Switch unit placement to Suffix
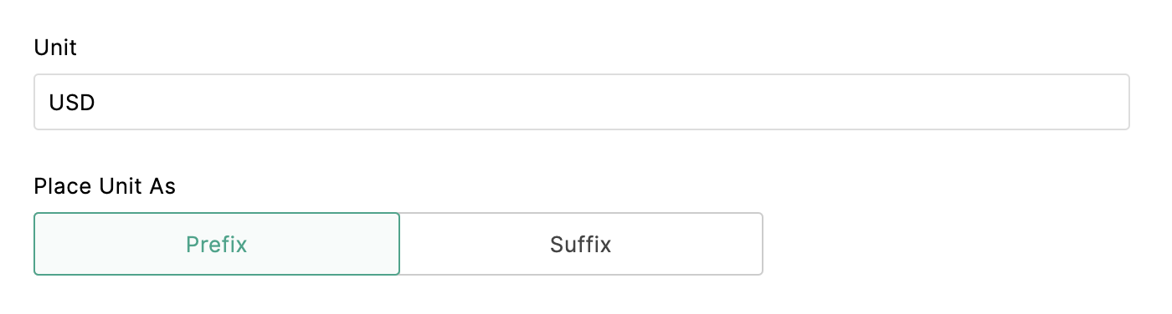Viewport: 1172px width, 314px height. (x=581, y=244)
